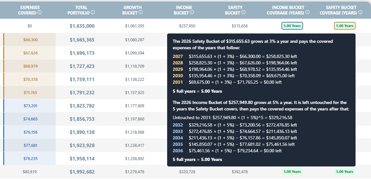371x179 pixels.
Task: Click the $67,626 expenses covered cell
Action: pos(30,53)
